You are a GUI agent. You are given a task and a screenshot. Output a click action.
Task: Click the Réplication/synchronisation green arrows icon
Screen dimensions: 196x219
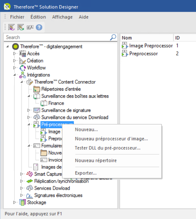[30, 181]
